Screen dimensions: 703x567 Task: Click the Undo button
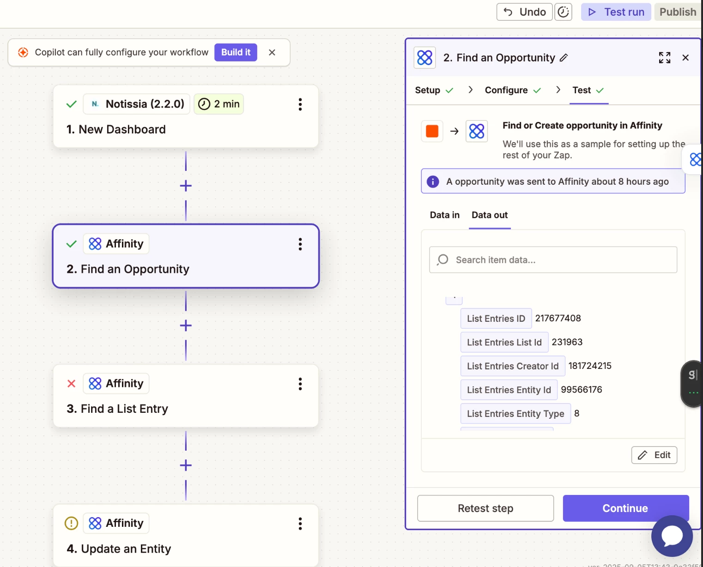tap(524, 12)
